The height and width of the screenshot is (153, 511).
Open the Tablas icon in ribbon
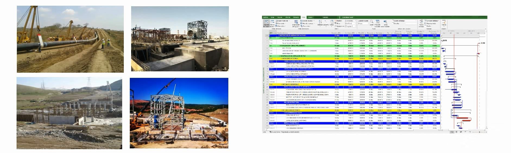pos(332,22)
